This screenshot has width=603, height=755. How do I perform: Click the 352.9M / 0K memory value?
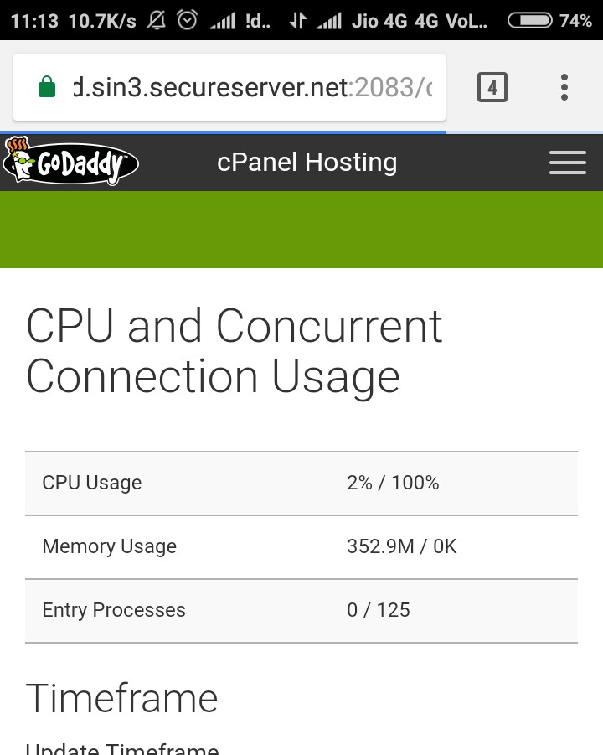(x=402, y=546)
